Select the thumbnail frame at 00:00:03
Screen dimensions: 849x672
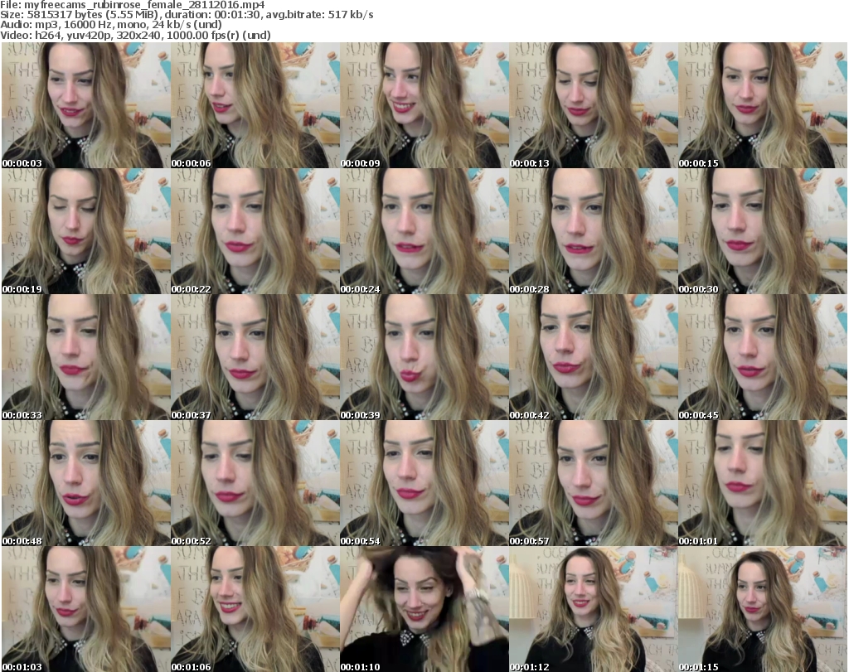[86, 105]
